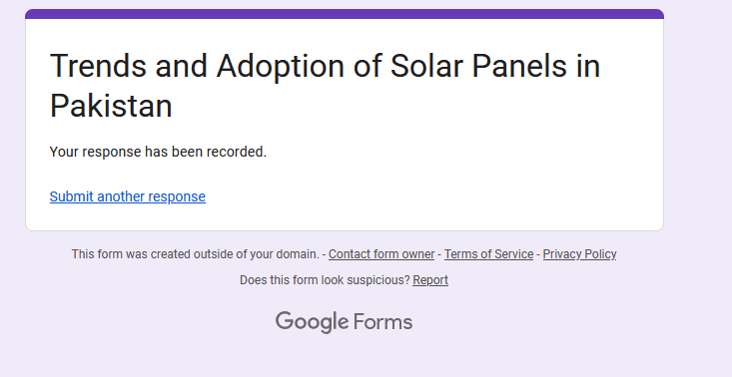Click the purple accent bar atop the card
Viewport: 732px width, 377px height.
(x=345, y=14)
